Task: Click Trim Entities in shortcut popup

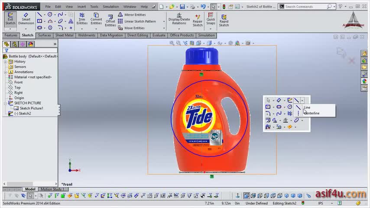Action: [x=290, y=114]
